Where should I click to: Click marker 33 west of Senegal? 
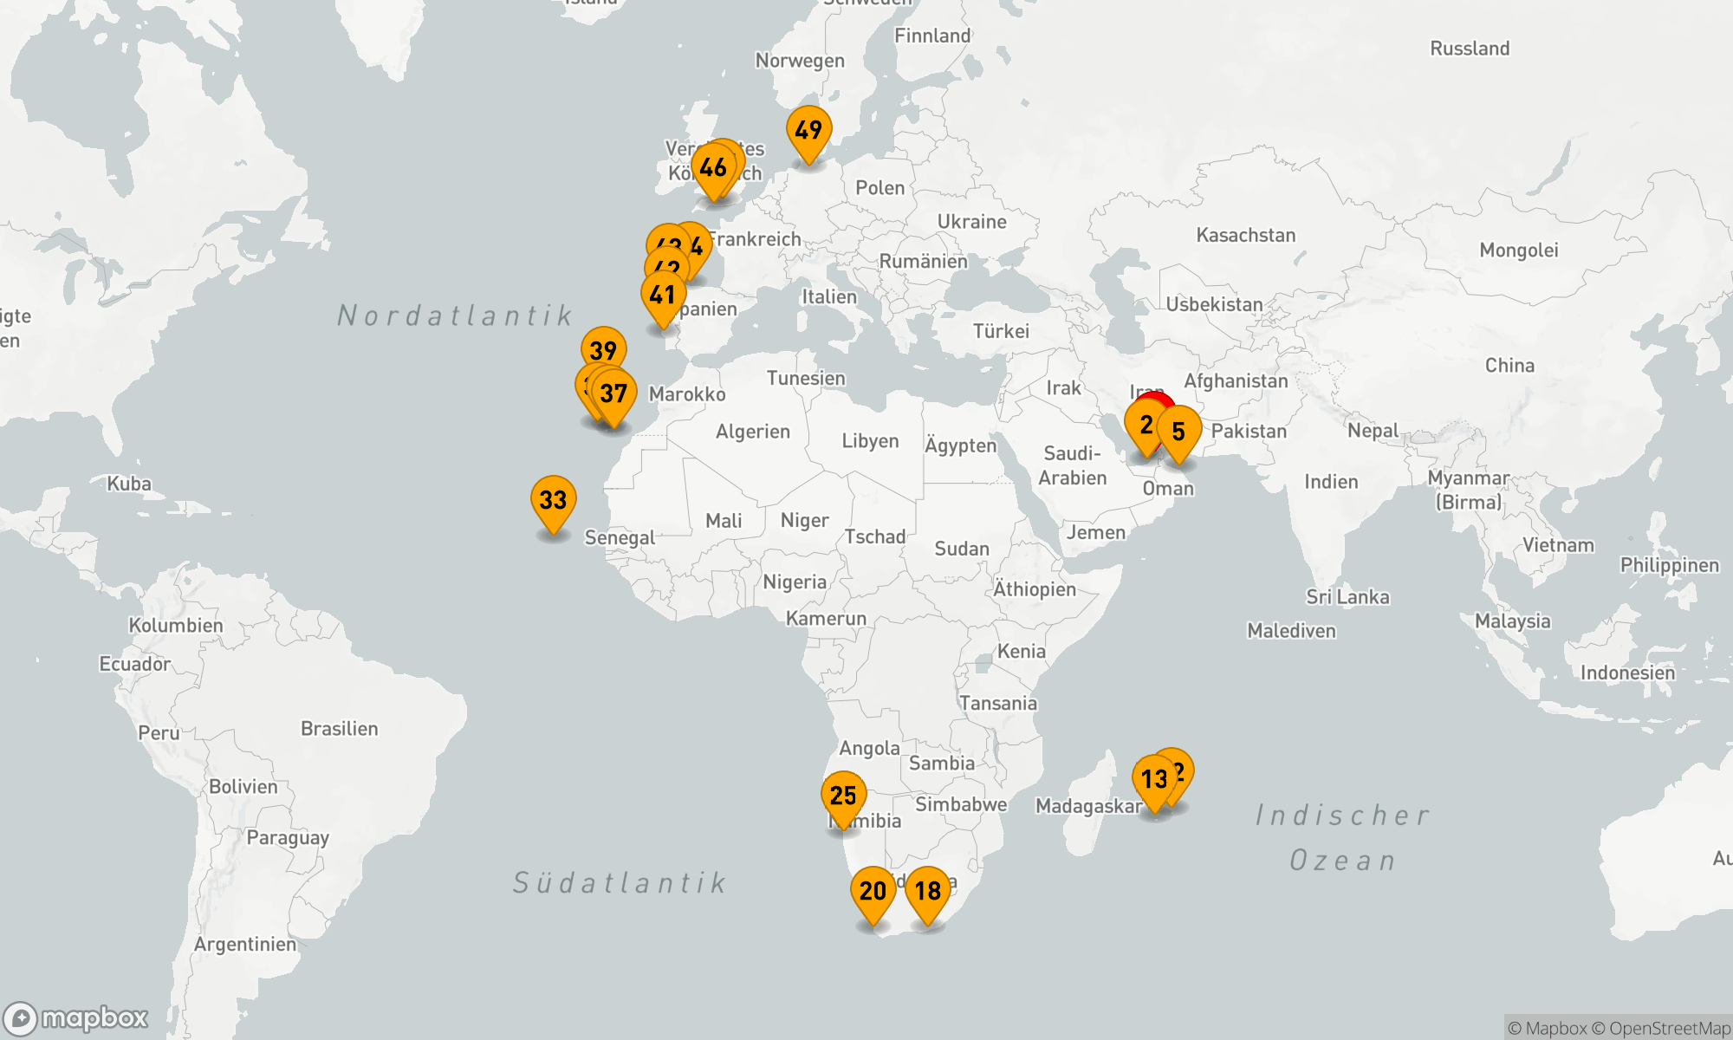(553, 499)
